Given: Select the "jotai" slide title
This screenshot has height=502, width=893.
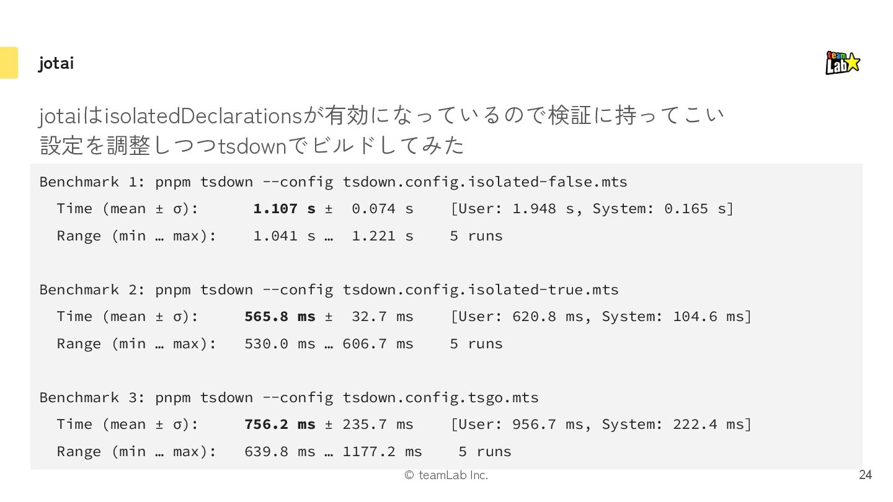Looking at the screenshot, I should [56, 63].
